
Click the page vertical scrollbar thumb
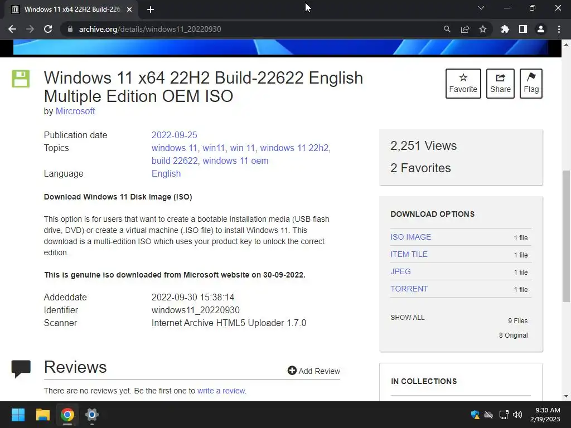click(566, 236)
